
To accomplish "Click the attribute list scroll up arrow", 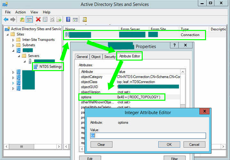I will coord(183,72).
